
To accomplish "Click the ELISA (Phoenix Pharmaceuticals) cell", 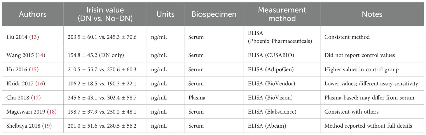I will pos(279,37).
